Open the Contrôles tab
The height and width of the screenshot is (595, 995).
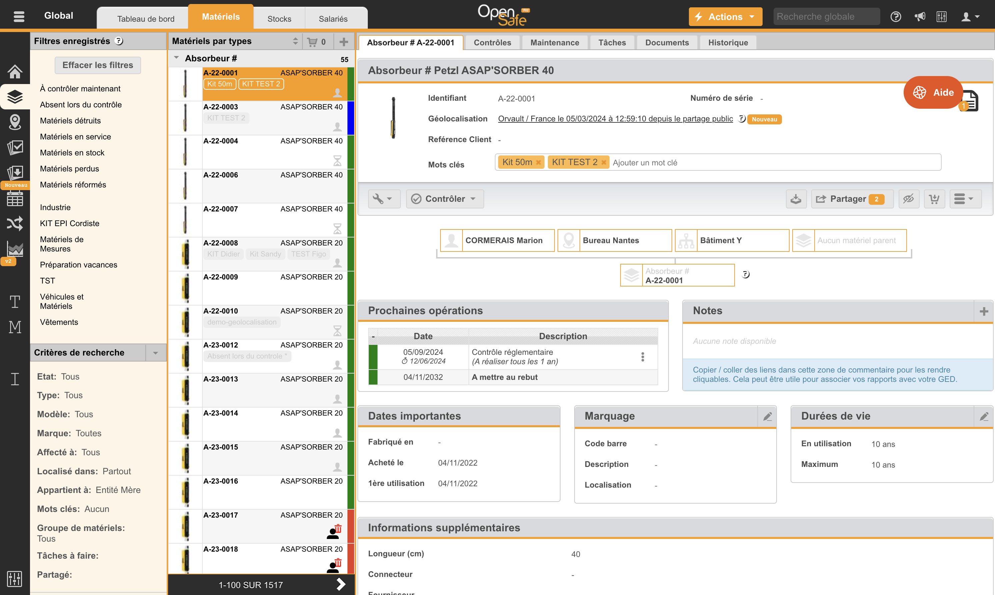point(492,42)
